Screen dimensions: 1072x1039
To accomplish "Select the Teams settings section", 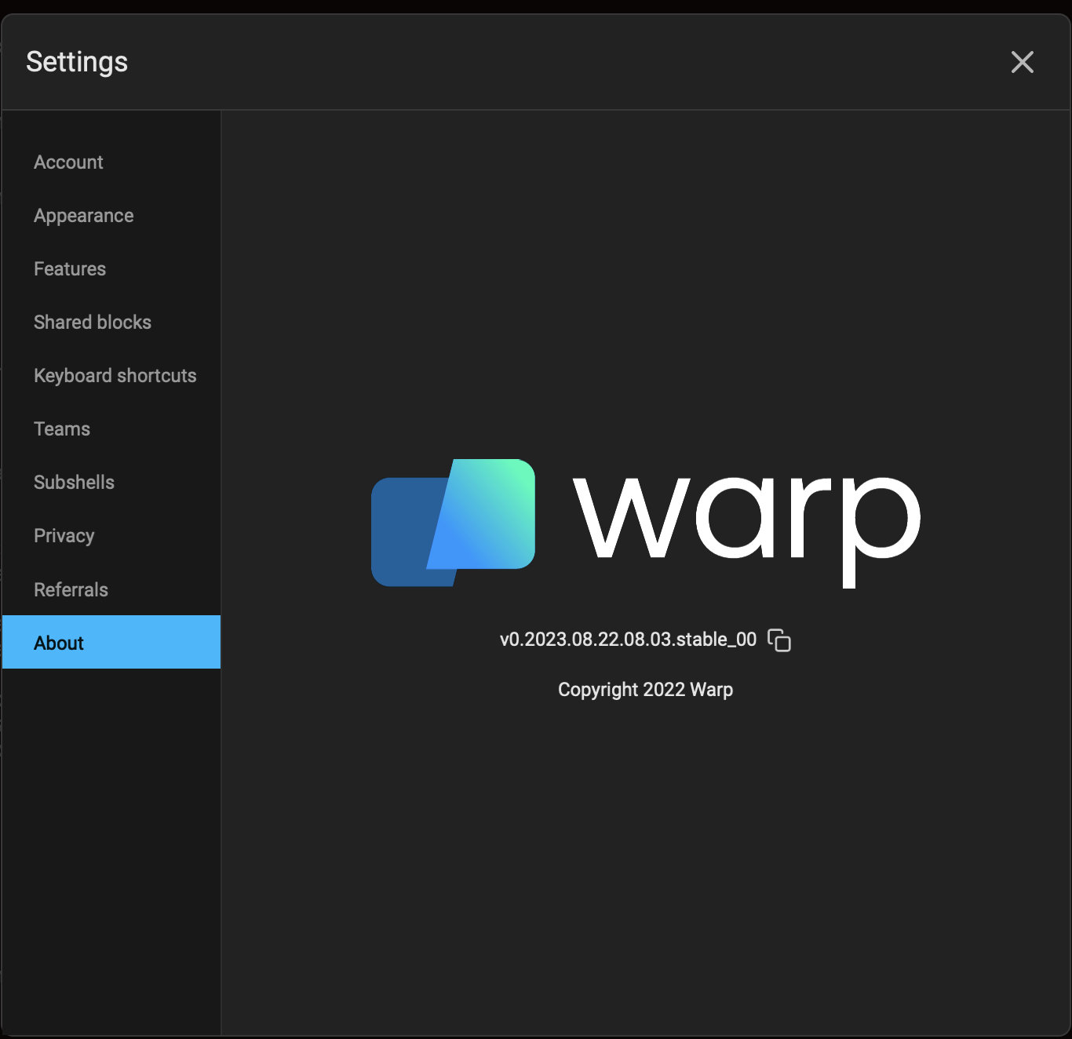I will tap(61, 428).
